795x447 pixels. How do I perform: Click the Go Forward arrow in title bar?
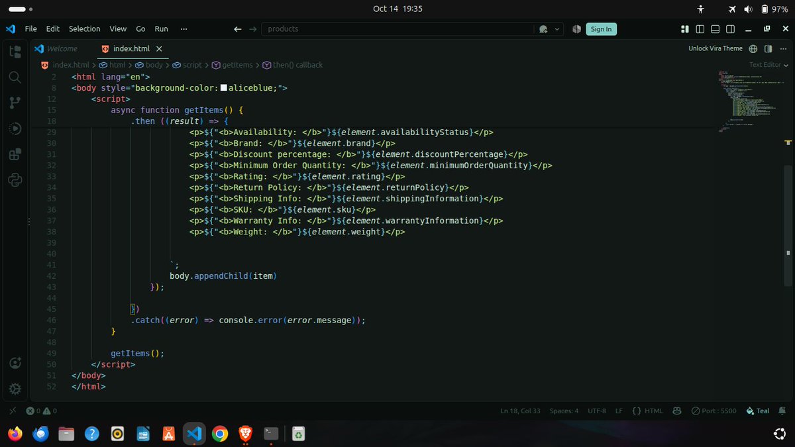pos(252,29)
